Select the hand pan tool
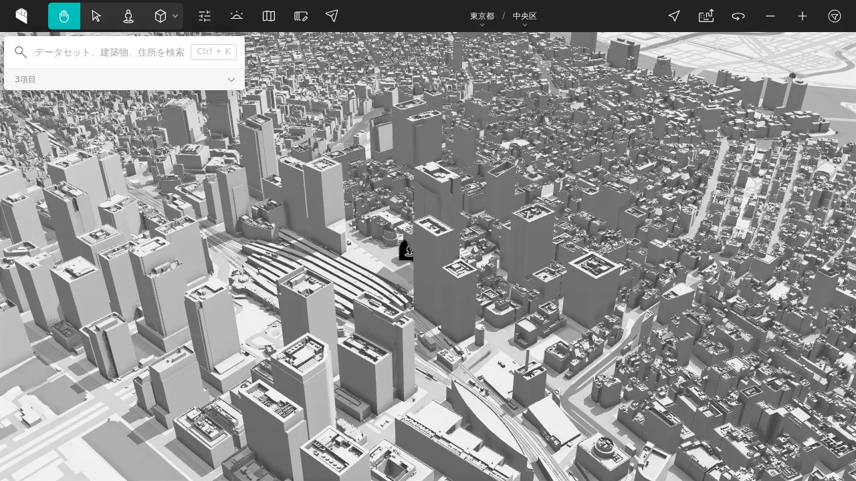This screenshot has height=481, width=856. point(64,16)
